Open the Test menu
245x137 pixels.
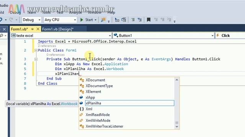pyautogui.click(x=60, y=13)
